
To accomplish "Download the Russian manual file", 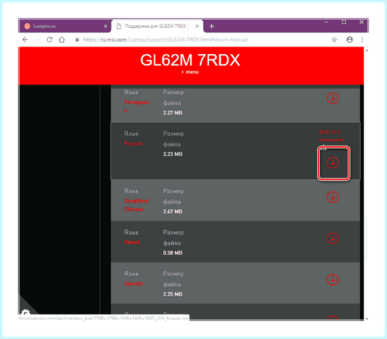I will tap(332, 162).
